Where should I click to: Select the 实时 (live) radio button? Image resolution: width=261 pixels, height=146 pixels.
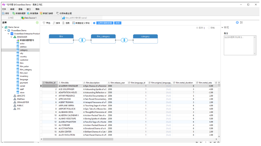pyautogui.click(x=197, y=28)
